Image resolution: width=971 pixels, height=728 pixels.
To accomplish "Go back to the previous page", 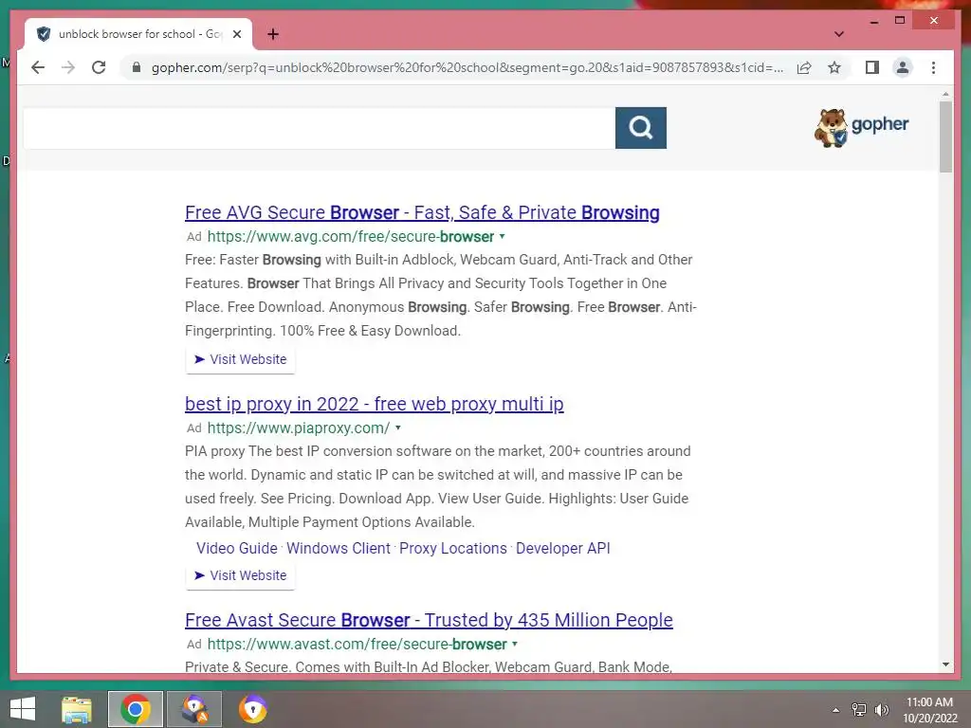I will pyautogui.click(x=38, y=67).
